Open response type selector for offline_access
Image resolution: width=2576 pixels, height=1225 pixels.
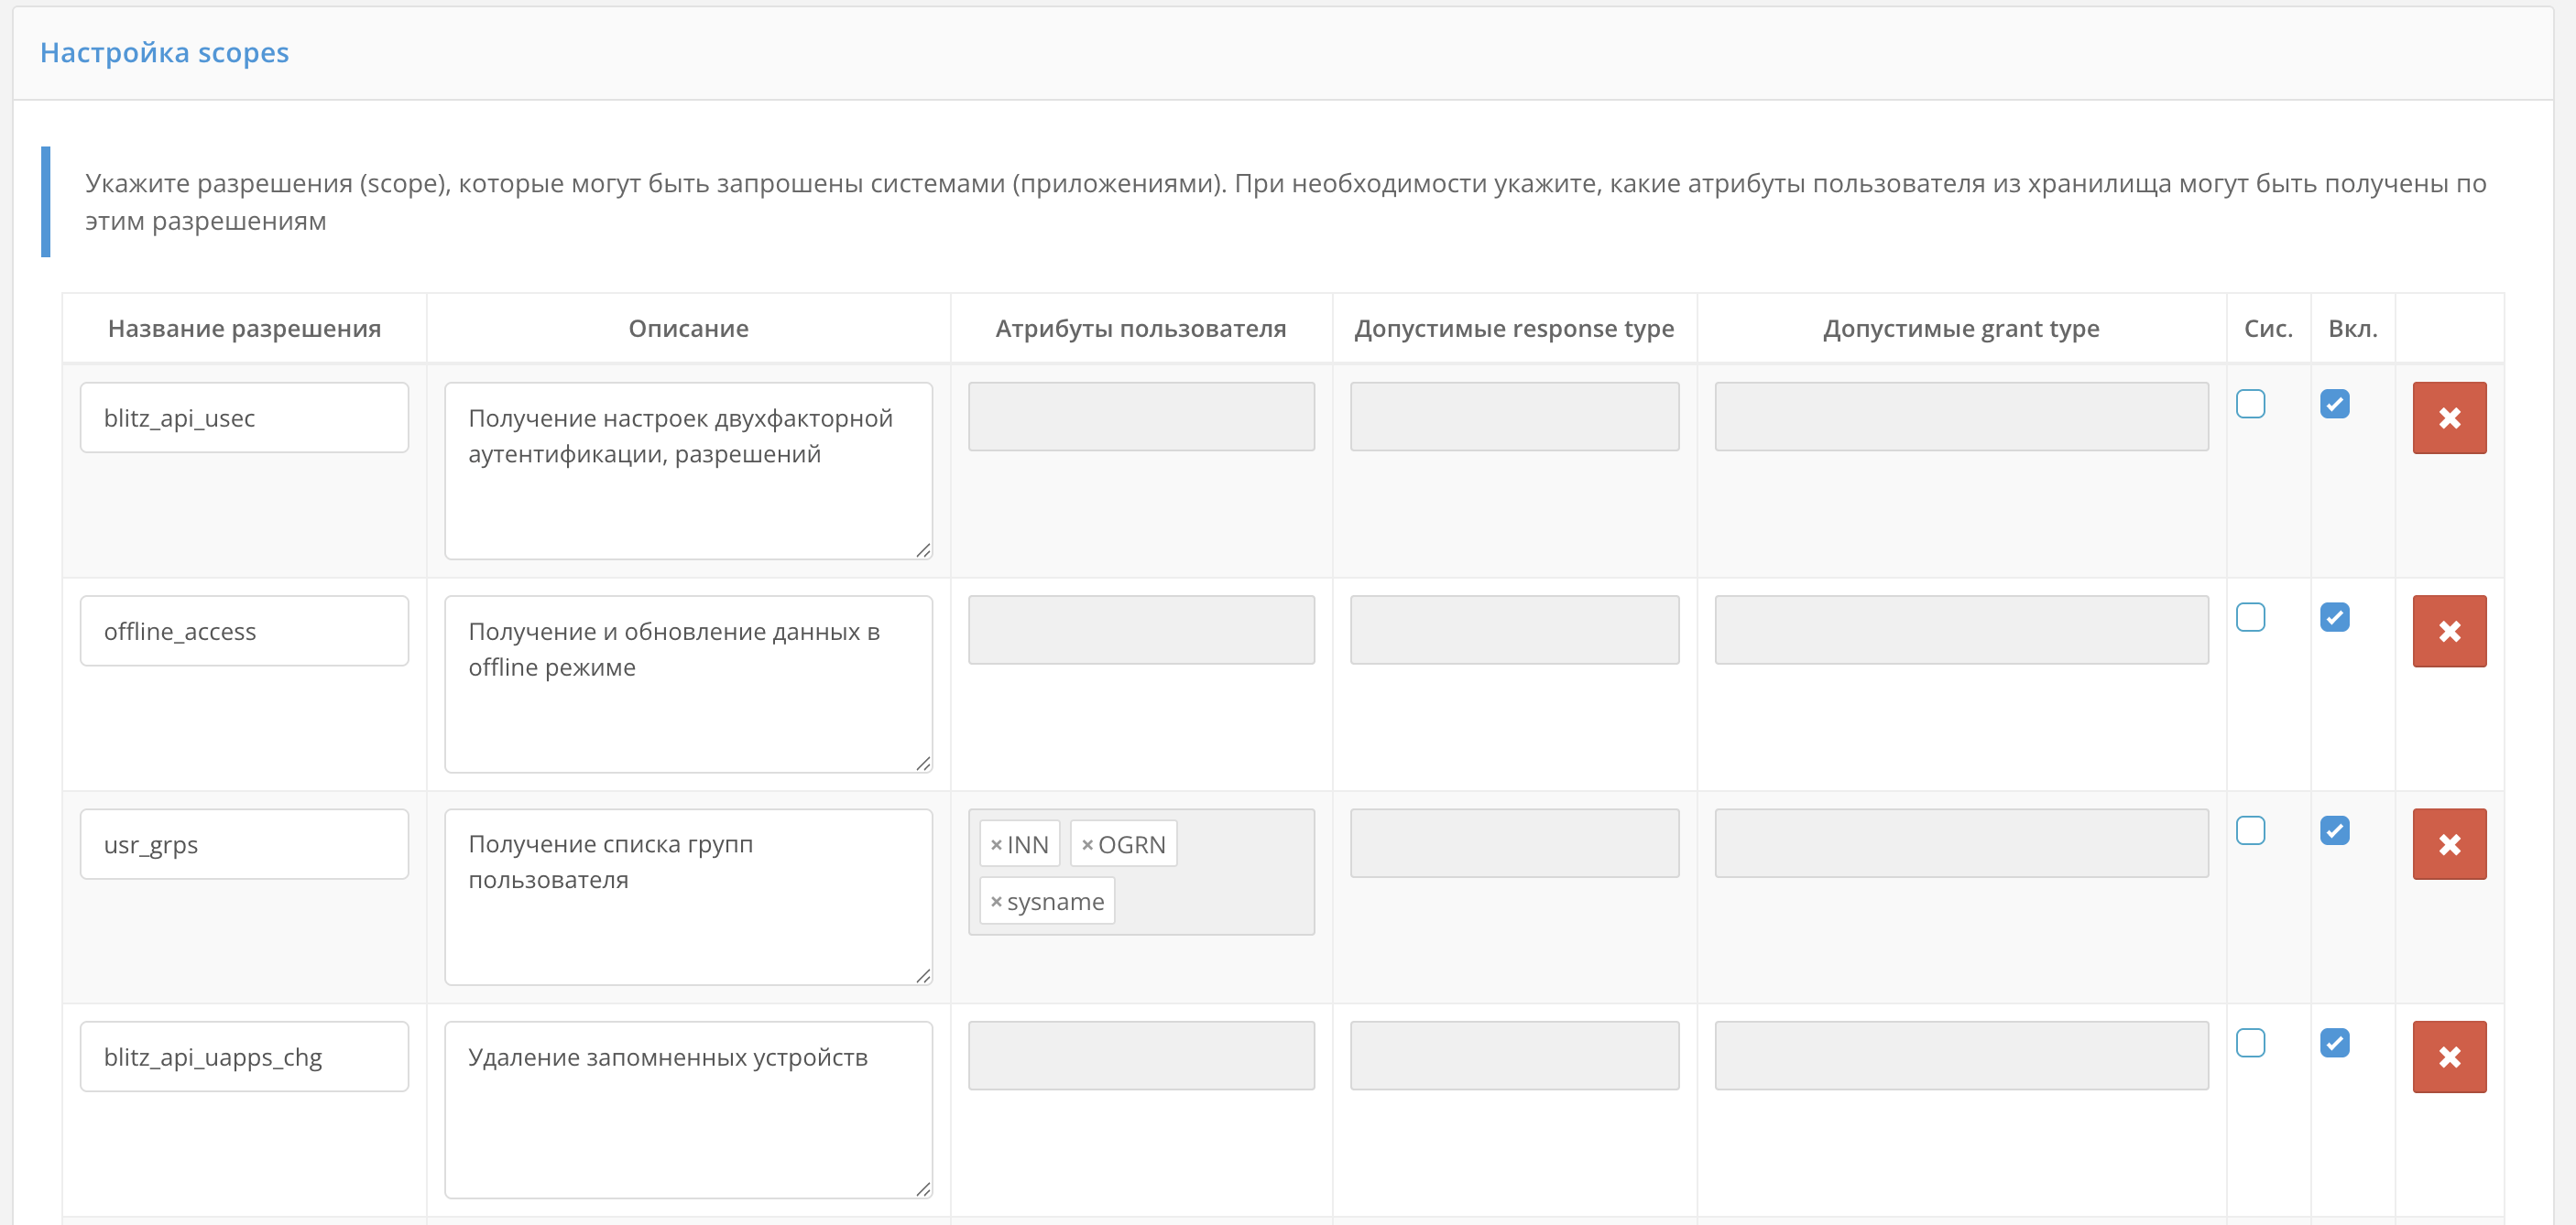(x=1513, y=630)
